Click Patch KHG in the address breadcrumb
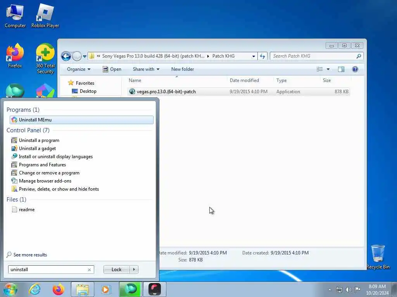Image resolution: width=397 pixels, height=297 pixels. click(x=223, y=56)
